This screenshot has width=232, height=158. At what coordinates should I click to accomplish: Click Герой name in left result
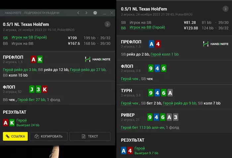pyautogui.click(x=22, y=120)
